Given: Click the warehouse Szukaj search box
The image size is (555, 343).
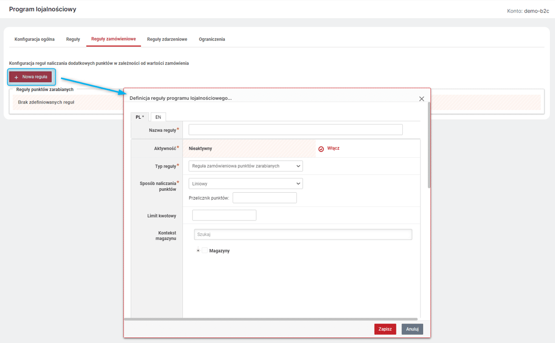Looking at the screenshot, I should [303, 234].
